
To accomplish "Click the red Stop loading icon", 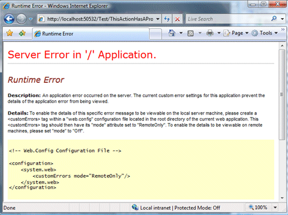I will coord(178,19).
